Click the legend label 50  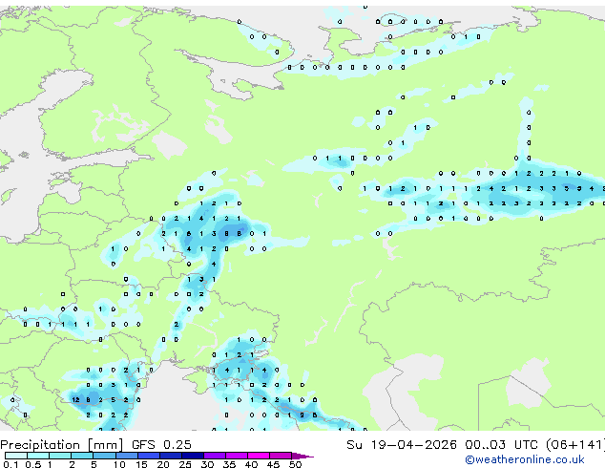pyautogui.click(x=296, y=464)
